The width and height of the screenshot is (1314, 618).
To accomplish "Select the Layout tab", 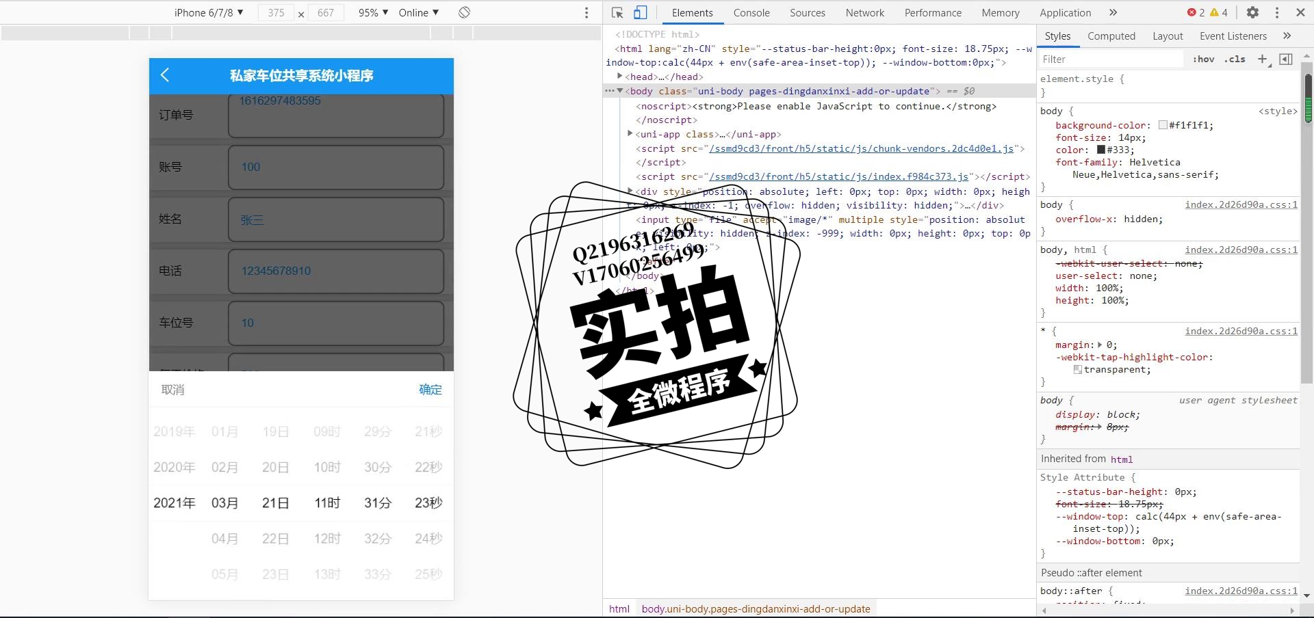I will tap(1168, 36).
